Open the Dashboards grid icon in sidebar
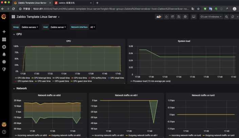Viewport: 239px width, 138px height. pos(4,39)
